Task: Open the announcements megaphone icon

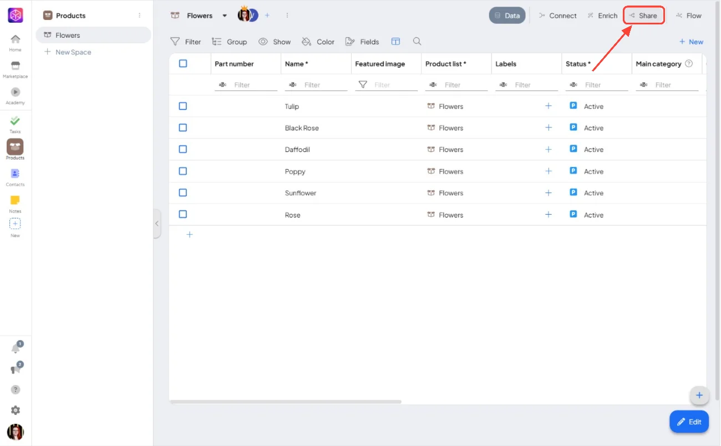Action: pos(16,369)
